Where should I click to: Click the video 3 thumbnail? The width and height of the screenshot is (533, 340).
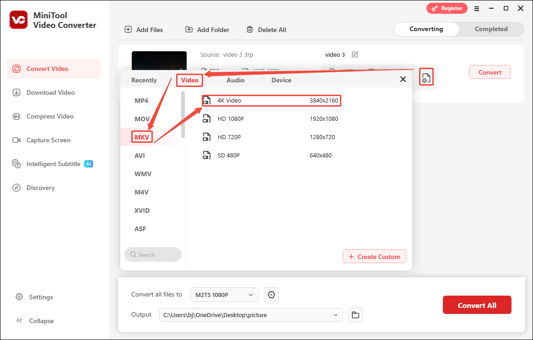tap(159, 61)
